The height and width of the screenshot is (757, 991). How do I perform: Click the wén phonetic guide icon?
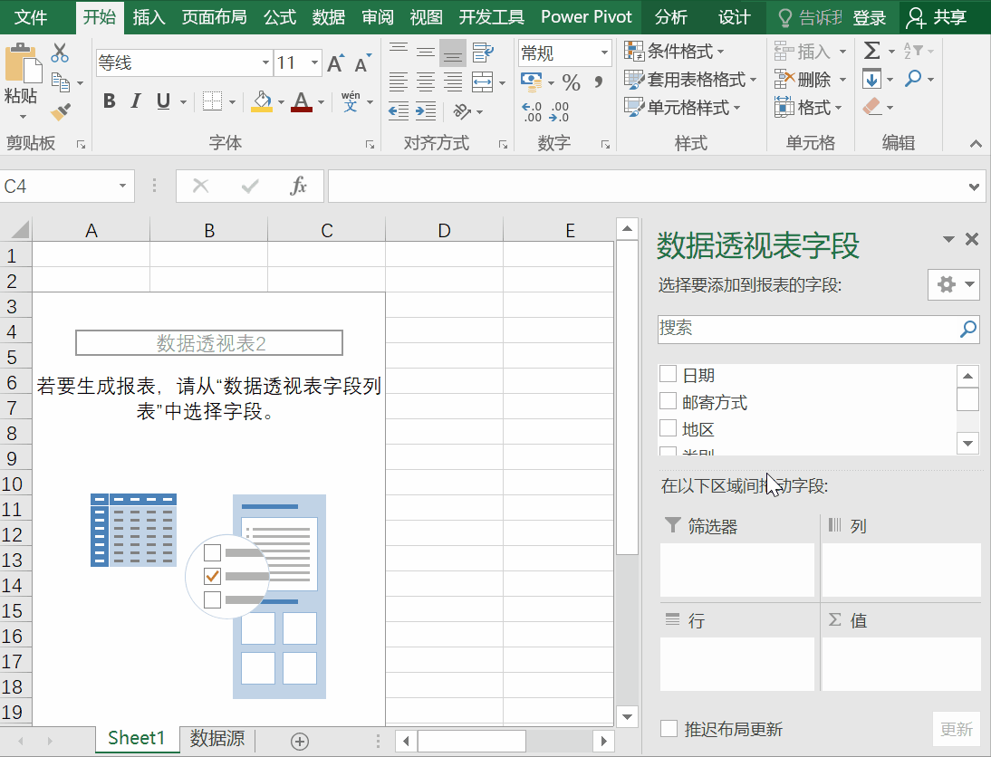point(351,101)
